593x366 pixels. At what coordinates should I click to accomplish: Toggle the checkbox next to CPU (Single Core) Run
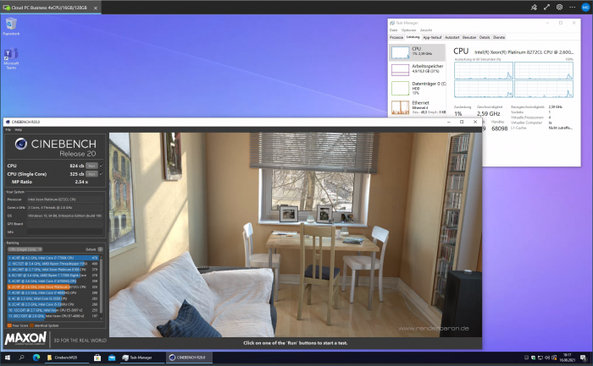tap(102, 174)
